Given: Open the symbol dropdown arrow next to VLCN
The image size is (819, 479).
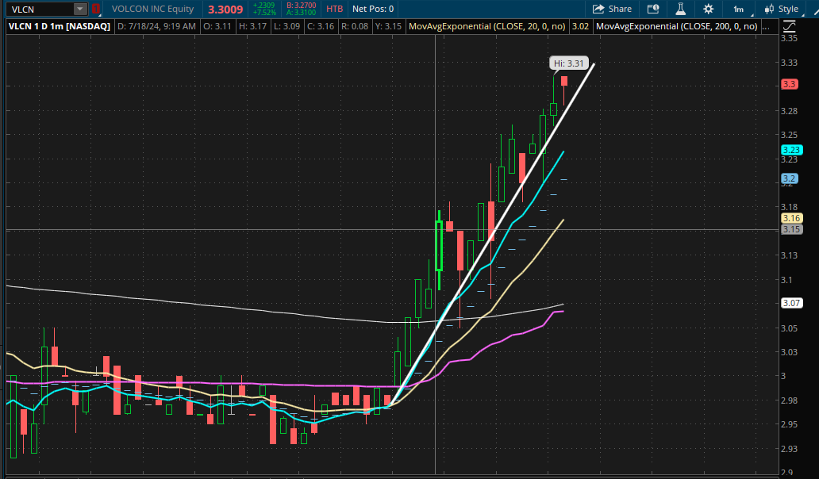Looking at the screenshot, I should (80, 9).
